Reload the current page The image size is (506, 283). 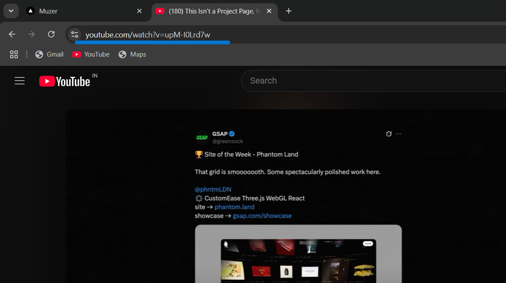point(51,34)
